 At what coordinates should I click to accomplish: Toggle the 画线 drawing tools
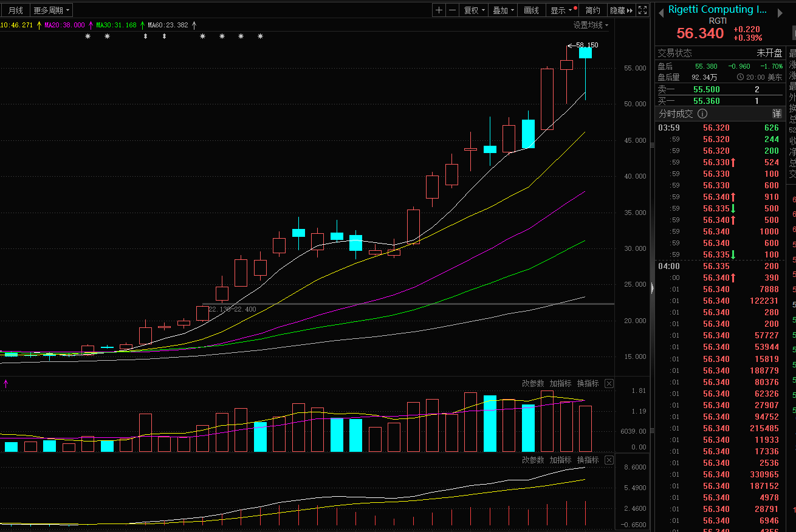click(532, 10)
